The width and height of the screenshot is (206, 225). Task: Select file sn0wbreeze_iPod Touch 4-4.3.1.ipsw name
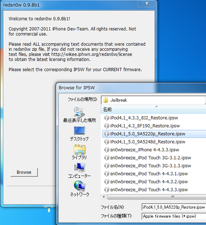point(149,174)
